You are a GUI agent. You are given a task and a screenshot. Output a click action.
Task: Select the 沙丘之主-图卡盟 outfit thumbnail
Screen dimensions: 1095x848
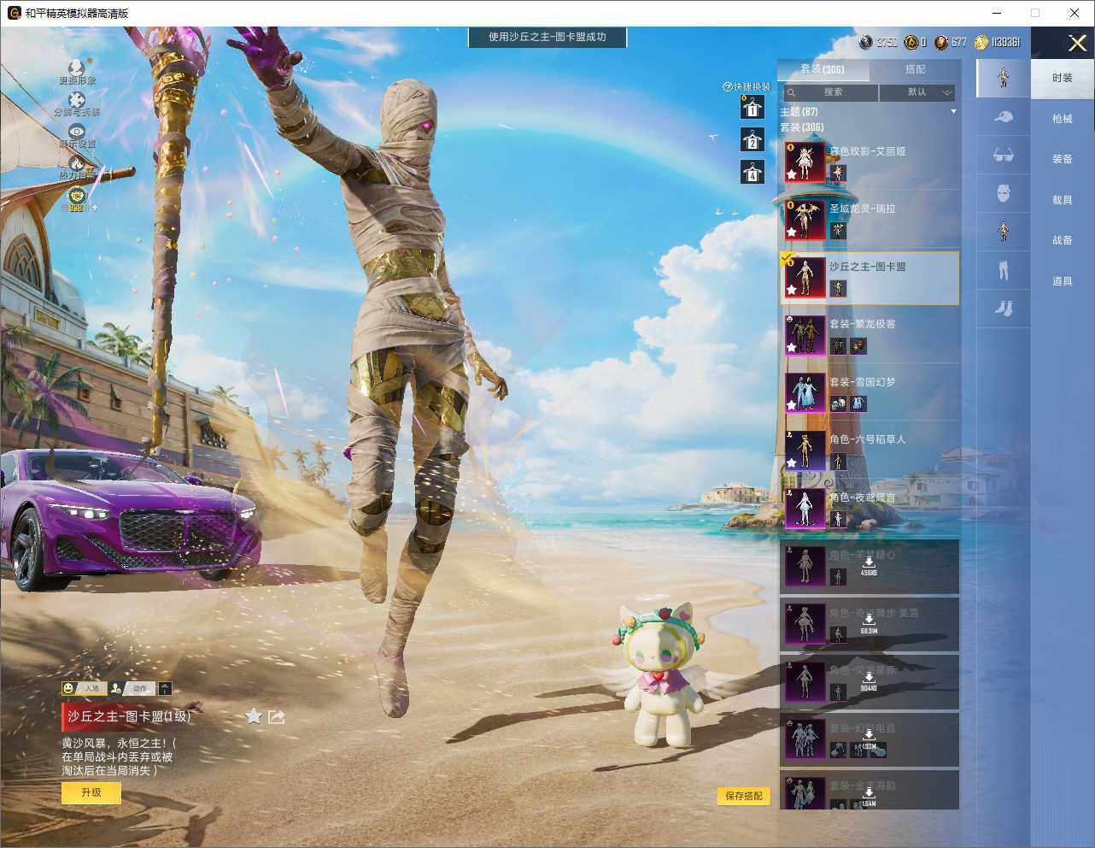pos(805,277)
